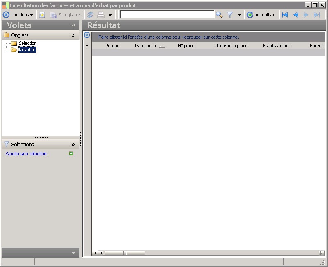This screenshot has width=328, height=267.
Task: Minimize the consultation window
Action: 308,5
